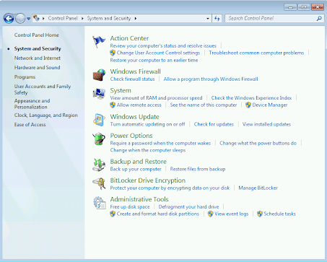Open Hardware and Sound category
This screenshot has height=262, width=327.
37,67
